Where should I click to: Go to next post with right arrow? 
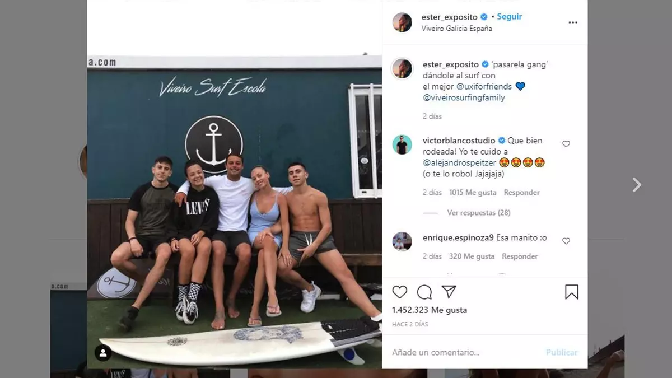[x=637, y=185]
